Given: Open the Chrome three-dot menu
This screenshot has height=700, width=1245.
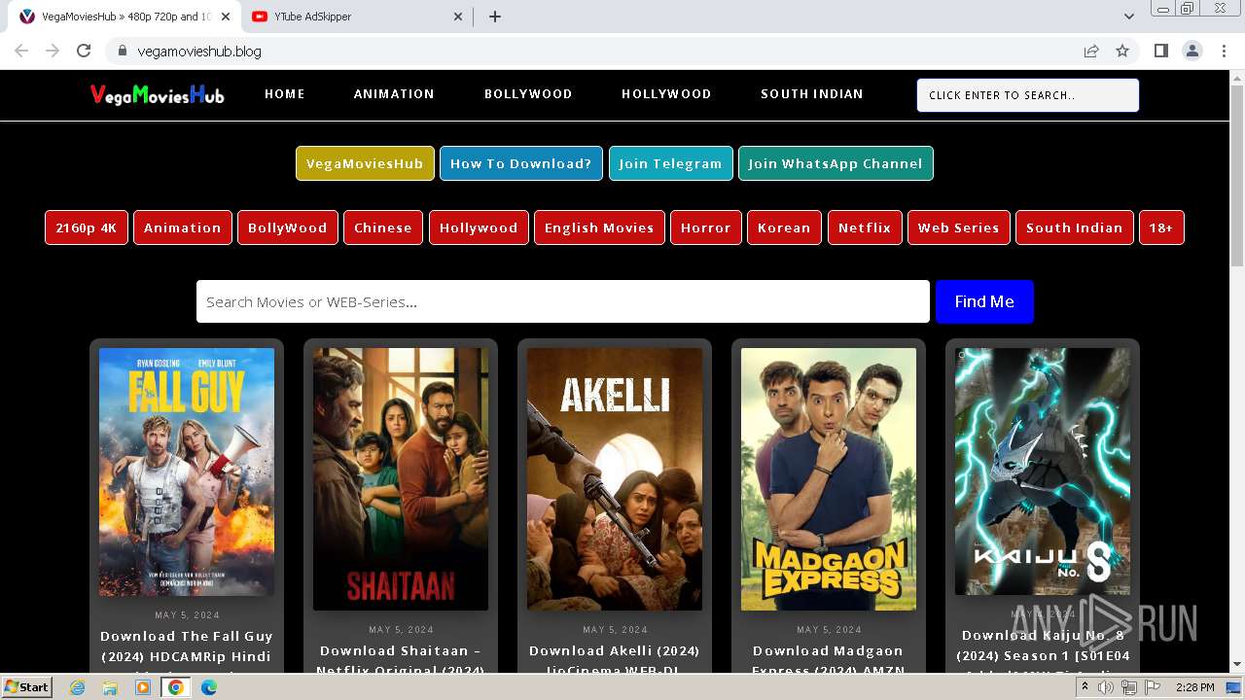Looking at the screenshot, I should (x=1222, y=51).
